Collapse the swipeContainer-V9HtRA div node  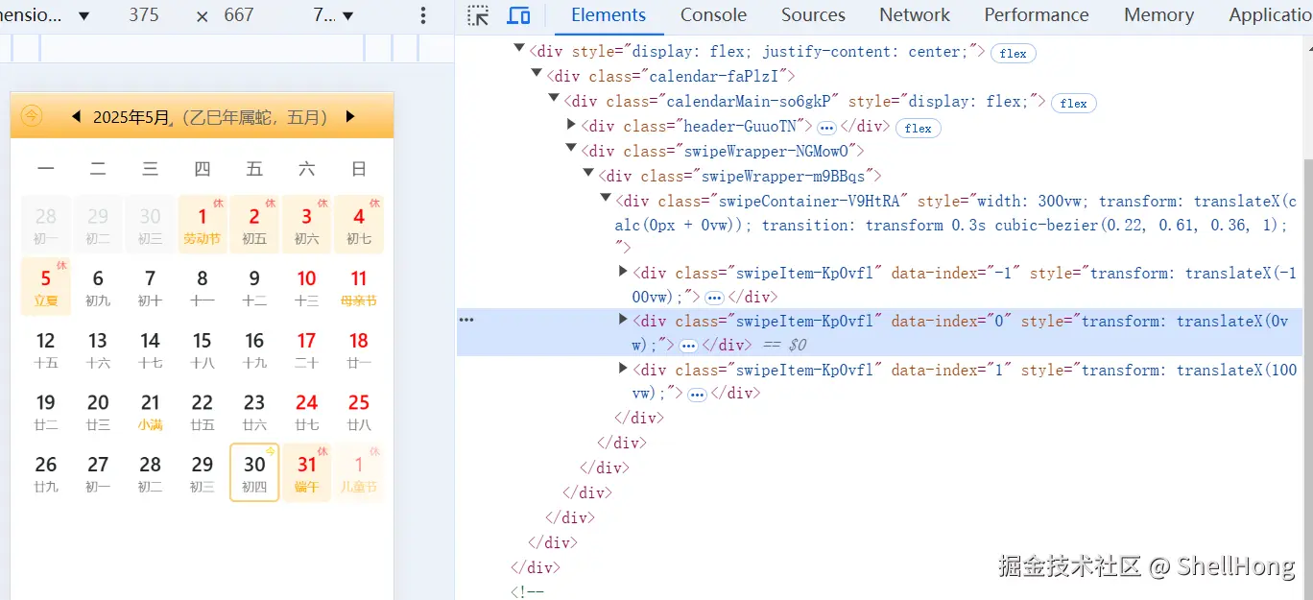606,198
